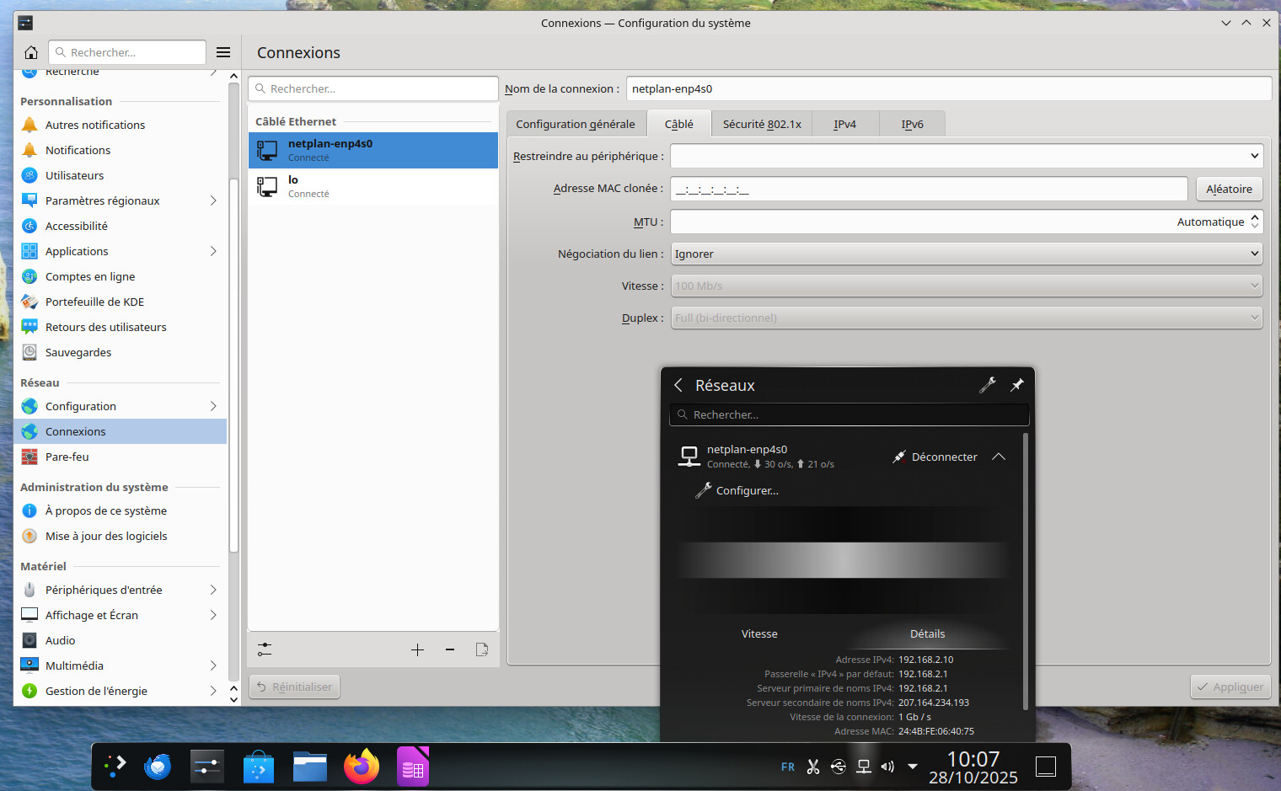Screen dimensions: 1281x791
Task: Click the volume icon in the system tray
Action: pyautogui.click(x=887, y=767)
